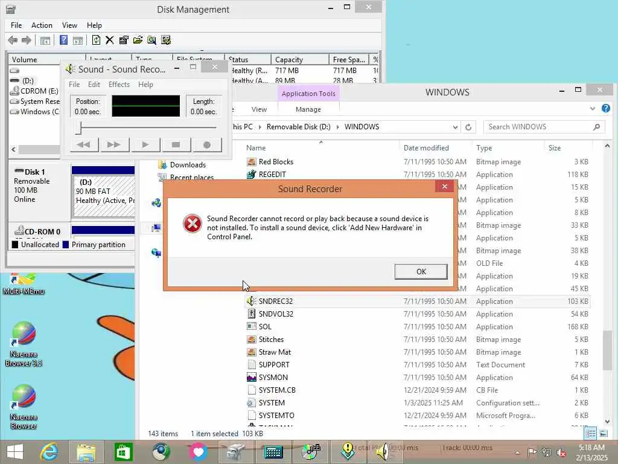
Task: Click the Refresh icon in Disk Management toolbar
Action: (96, 40)
